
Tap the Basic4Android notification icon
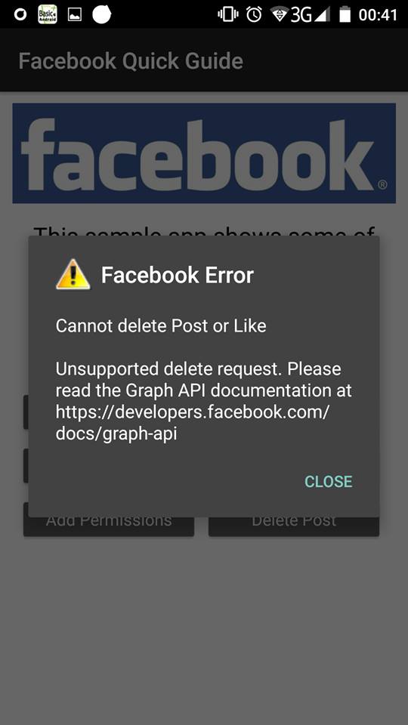[47, 15]
